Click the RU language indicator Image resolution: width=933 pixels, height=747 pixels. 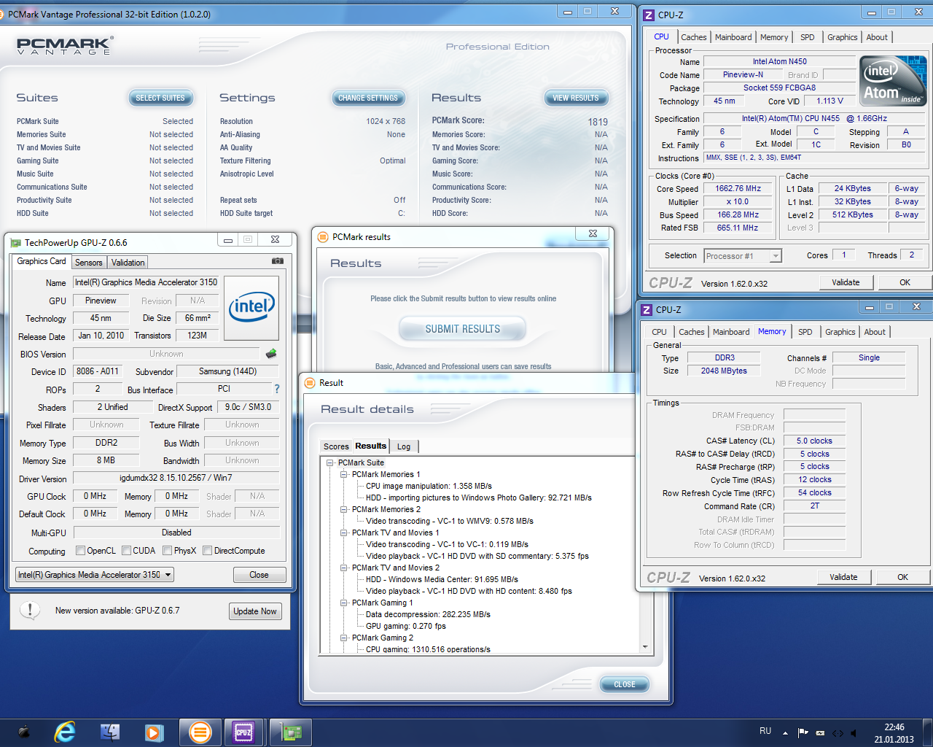pos(765,731)
